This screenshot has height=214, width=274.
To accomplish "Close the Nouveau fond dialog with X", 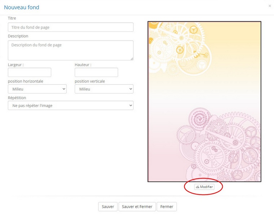I will tap(270, 6).
